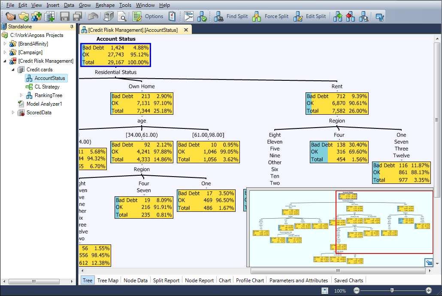
Task: Click the Force Split label
Action: pyautogui.click(x=276, y=16)
